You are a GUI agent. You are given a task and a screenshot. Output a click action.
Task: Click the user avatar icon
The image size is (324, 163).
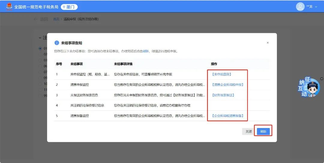[300, 7]
